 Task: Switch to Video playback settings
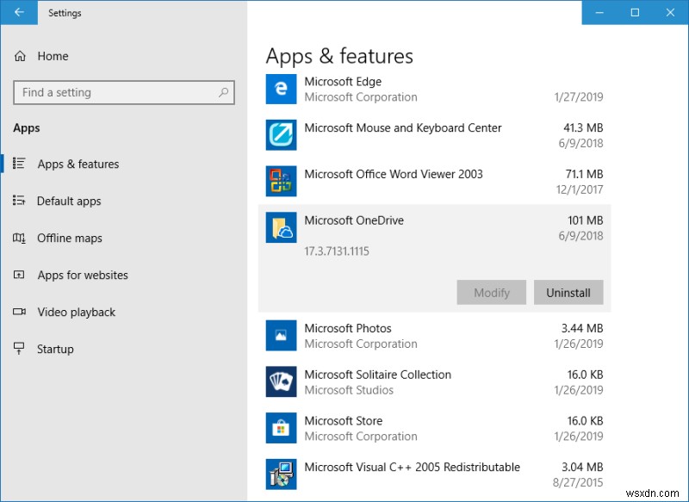[77, 312]
